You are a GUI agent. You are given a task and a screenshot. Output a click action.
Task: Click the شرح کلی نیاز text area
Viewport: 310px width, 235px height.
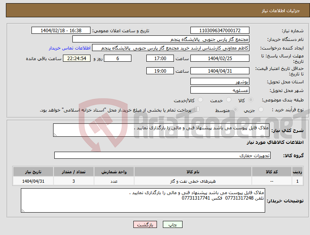coord(161,130)
